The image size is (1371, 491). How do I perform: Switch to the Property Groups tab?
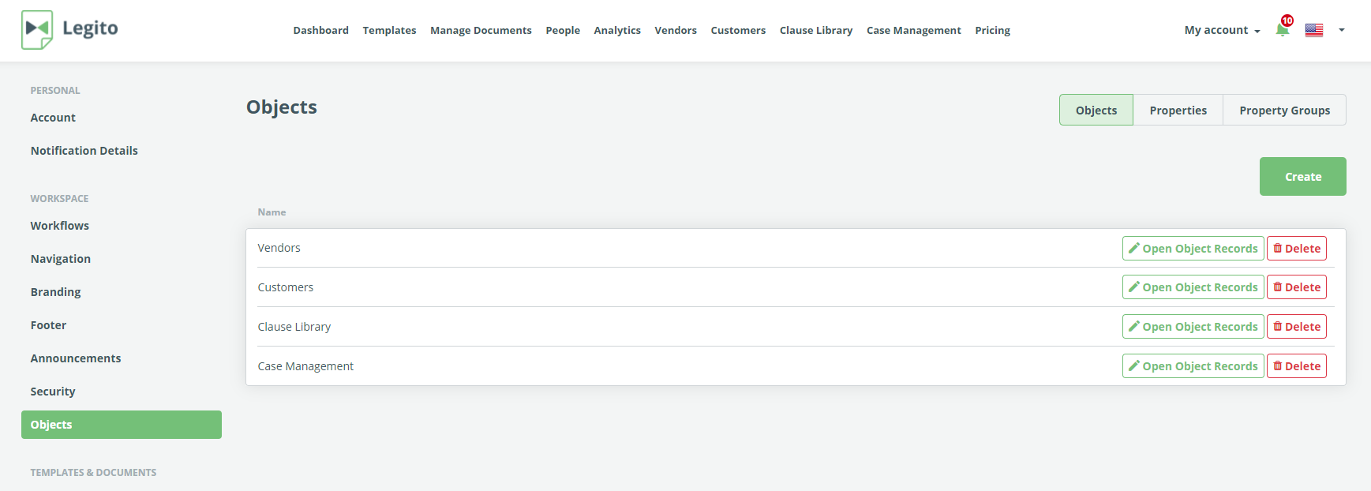tap(1284, 111)
